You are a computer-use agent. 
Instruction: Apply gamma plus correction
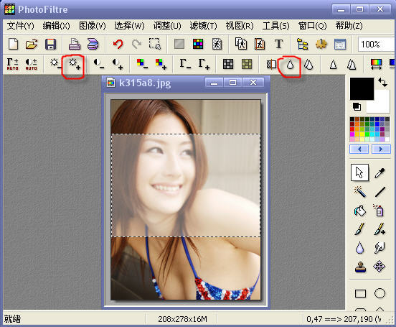204,64
